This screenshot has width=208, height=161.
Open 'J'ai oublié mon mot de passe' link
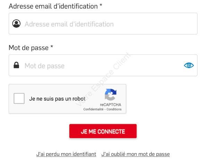click(x=136, y=154)
